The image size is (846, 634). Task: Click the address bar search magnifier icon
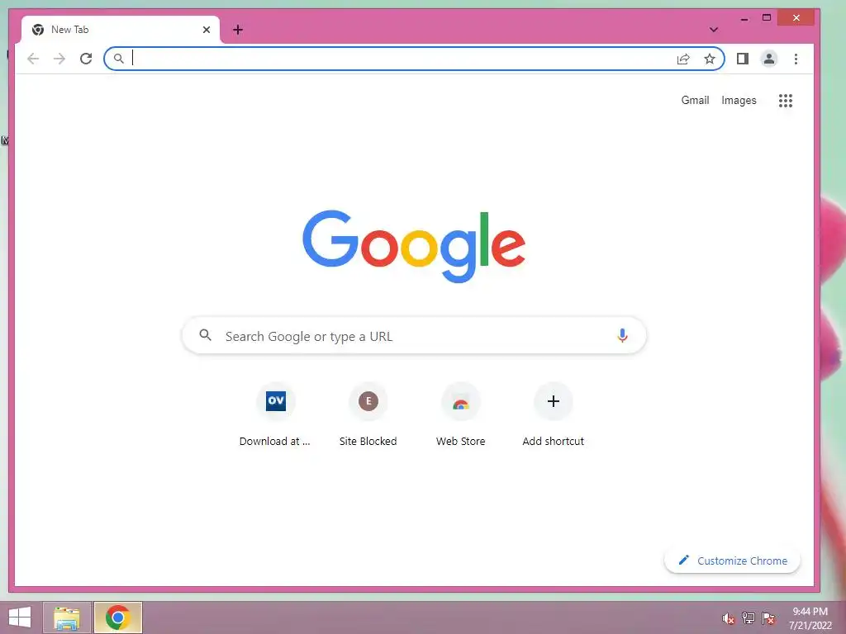pyautogui.click(x=119, y=59)
